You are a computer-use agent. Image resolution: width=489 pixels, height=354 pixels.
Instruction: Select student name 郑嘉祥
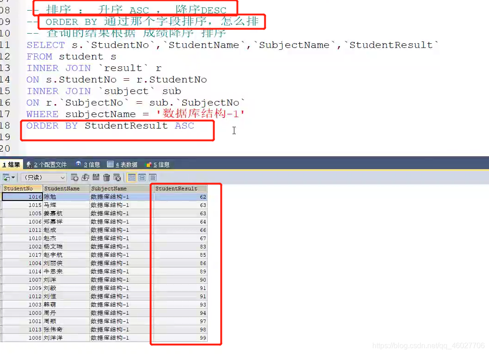tap(66, 222)
